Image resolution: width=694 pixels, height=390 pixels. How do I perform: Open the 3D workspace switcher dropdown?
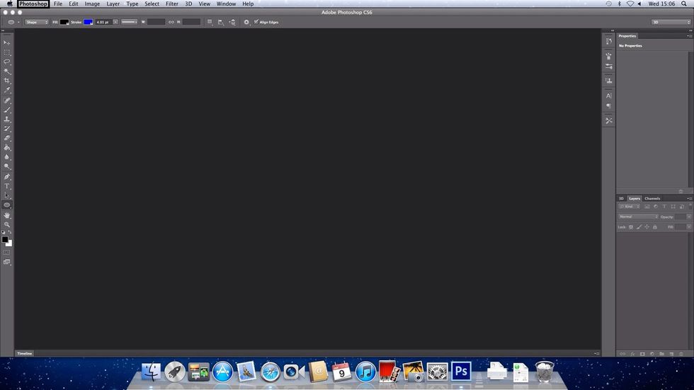tap(671, 22)
